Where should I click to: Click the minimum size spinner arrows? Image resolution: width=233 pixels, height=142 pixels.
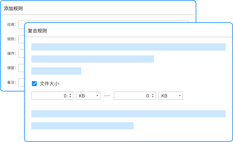[70, 96]
